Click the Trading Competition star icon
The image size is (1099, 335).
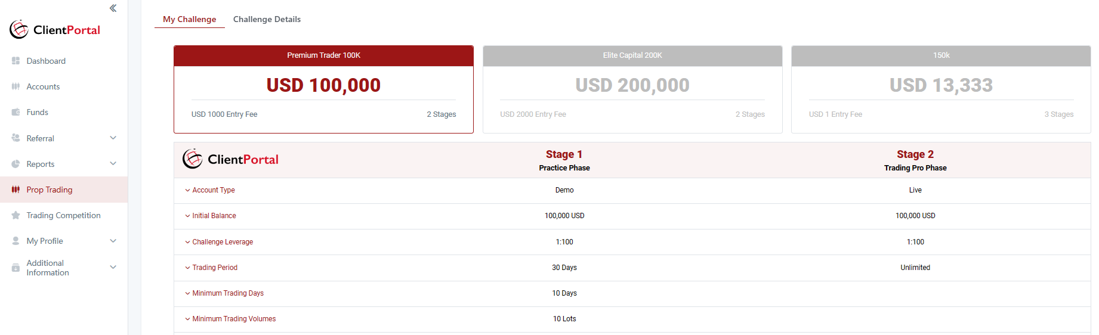(16, 215)
